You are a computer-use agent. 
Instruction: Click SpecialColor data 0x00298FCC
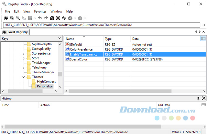(x=147, y=59)
